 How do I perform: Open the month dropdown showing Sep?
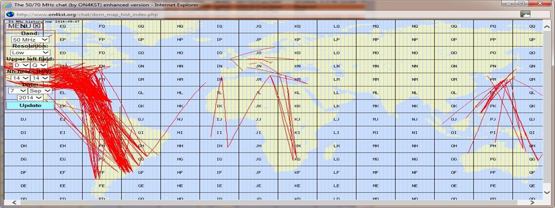tap(40, 91)
